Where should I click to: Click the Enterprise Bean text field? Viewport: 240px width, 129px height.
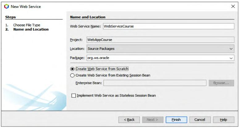click(x=155, y=83)
